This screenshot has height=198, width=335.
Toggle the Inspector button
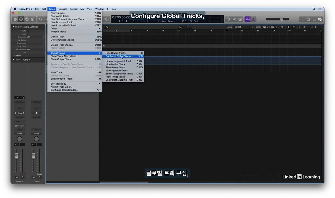click(21, 19)
